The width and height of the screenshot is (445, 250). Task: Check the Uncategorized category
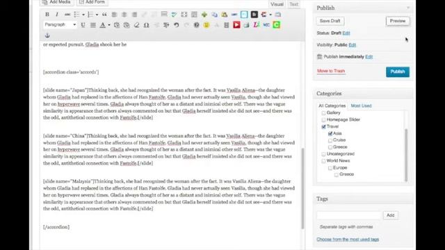click(323, 154)
